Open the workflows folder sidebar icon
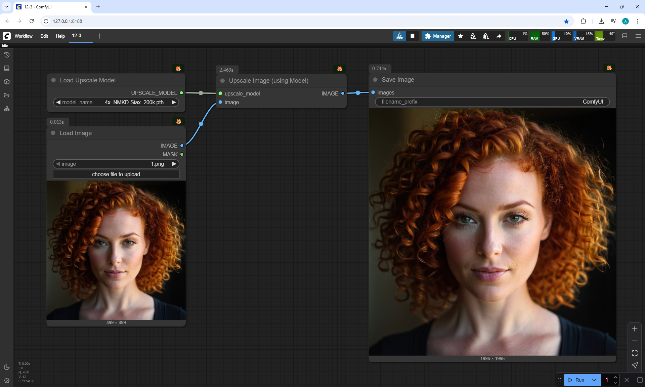645x387 pixels. [7, 95]
